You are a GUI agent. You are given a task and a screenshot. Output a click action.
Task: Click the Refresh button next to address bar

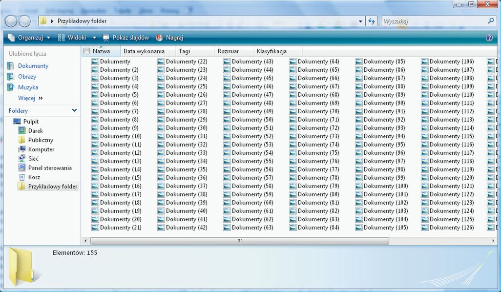coord(371,21)
